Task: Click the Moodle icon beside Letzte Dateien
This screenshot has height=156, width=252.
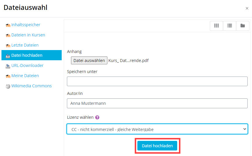Action: click(x=8, y=45)
